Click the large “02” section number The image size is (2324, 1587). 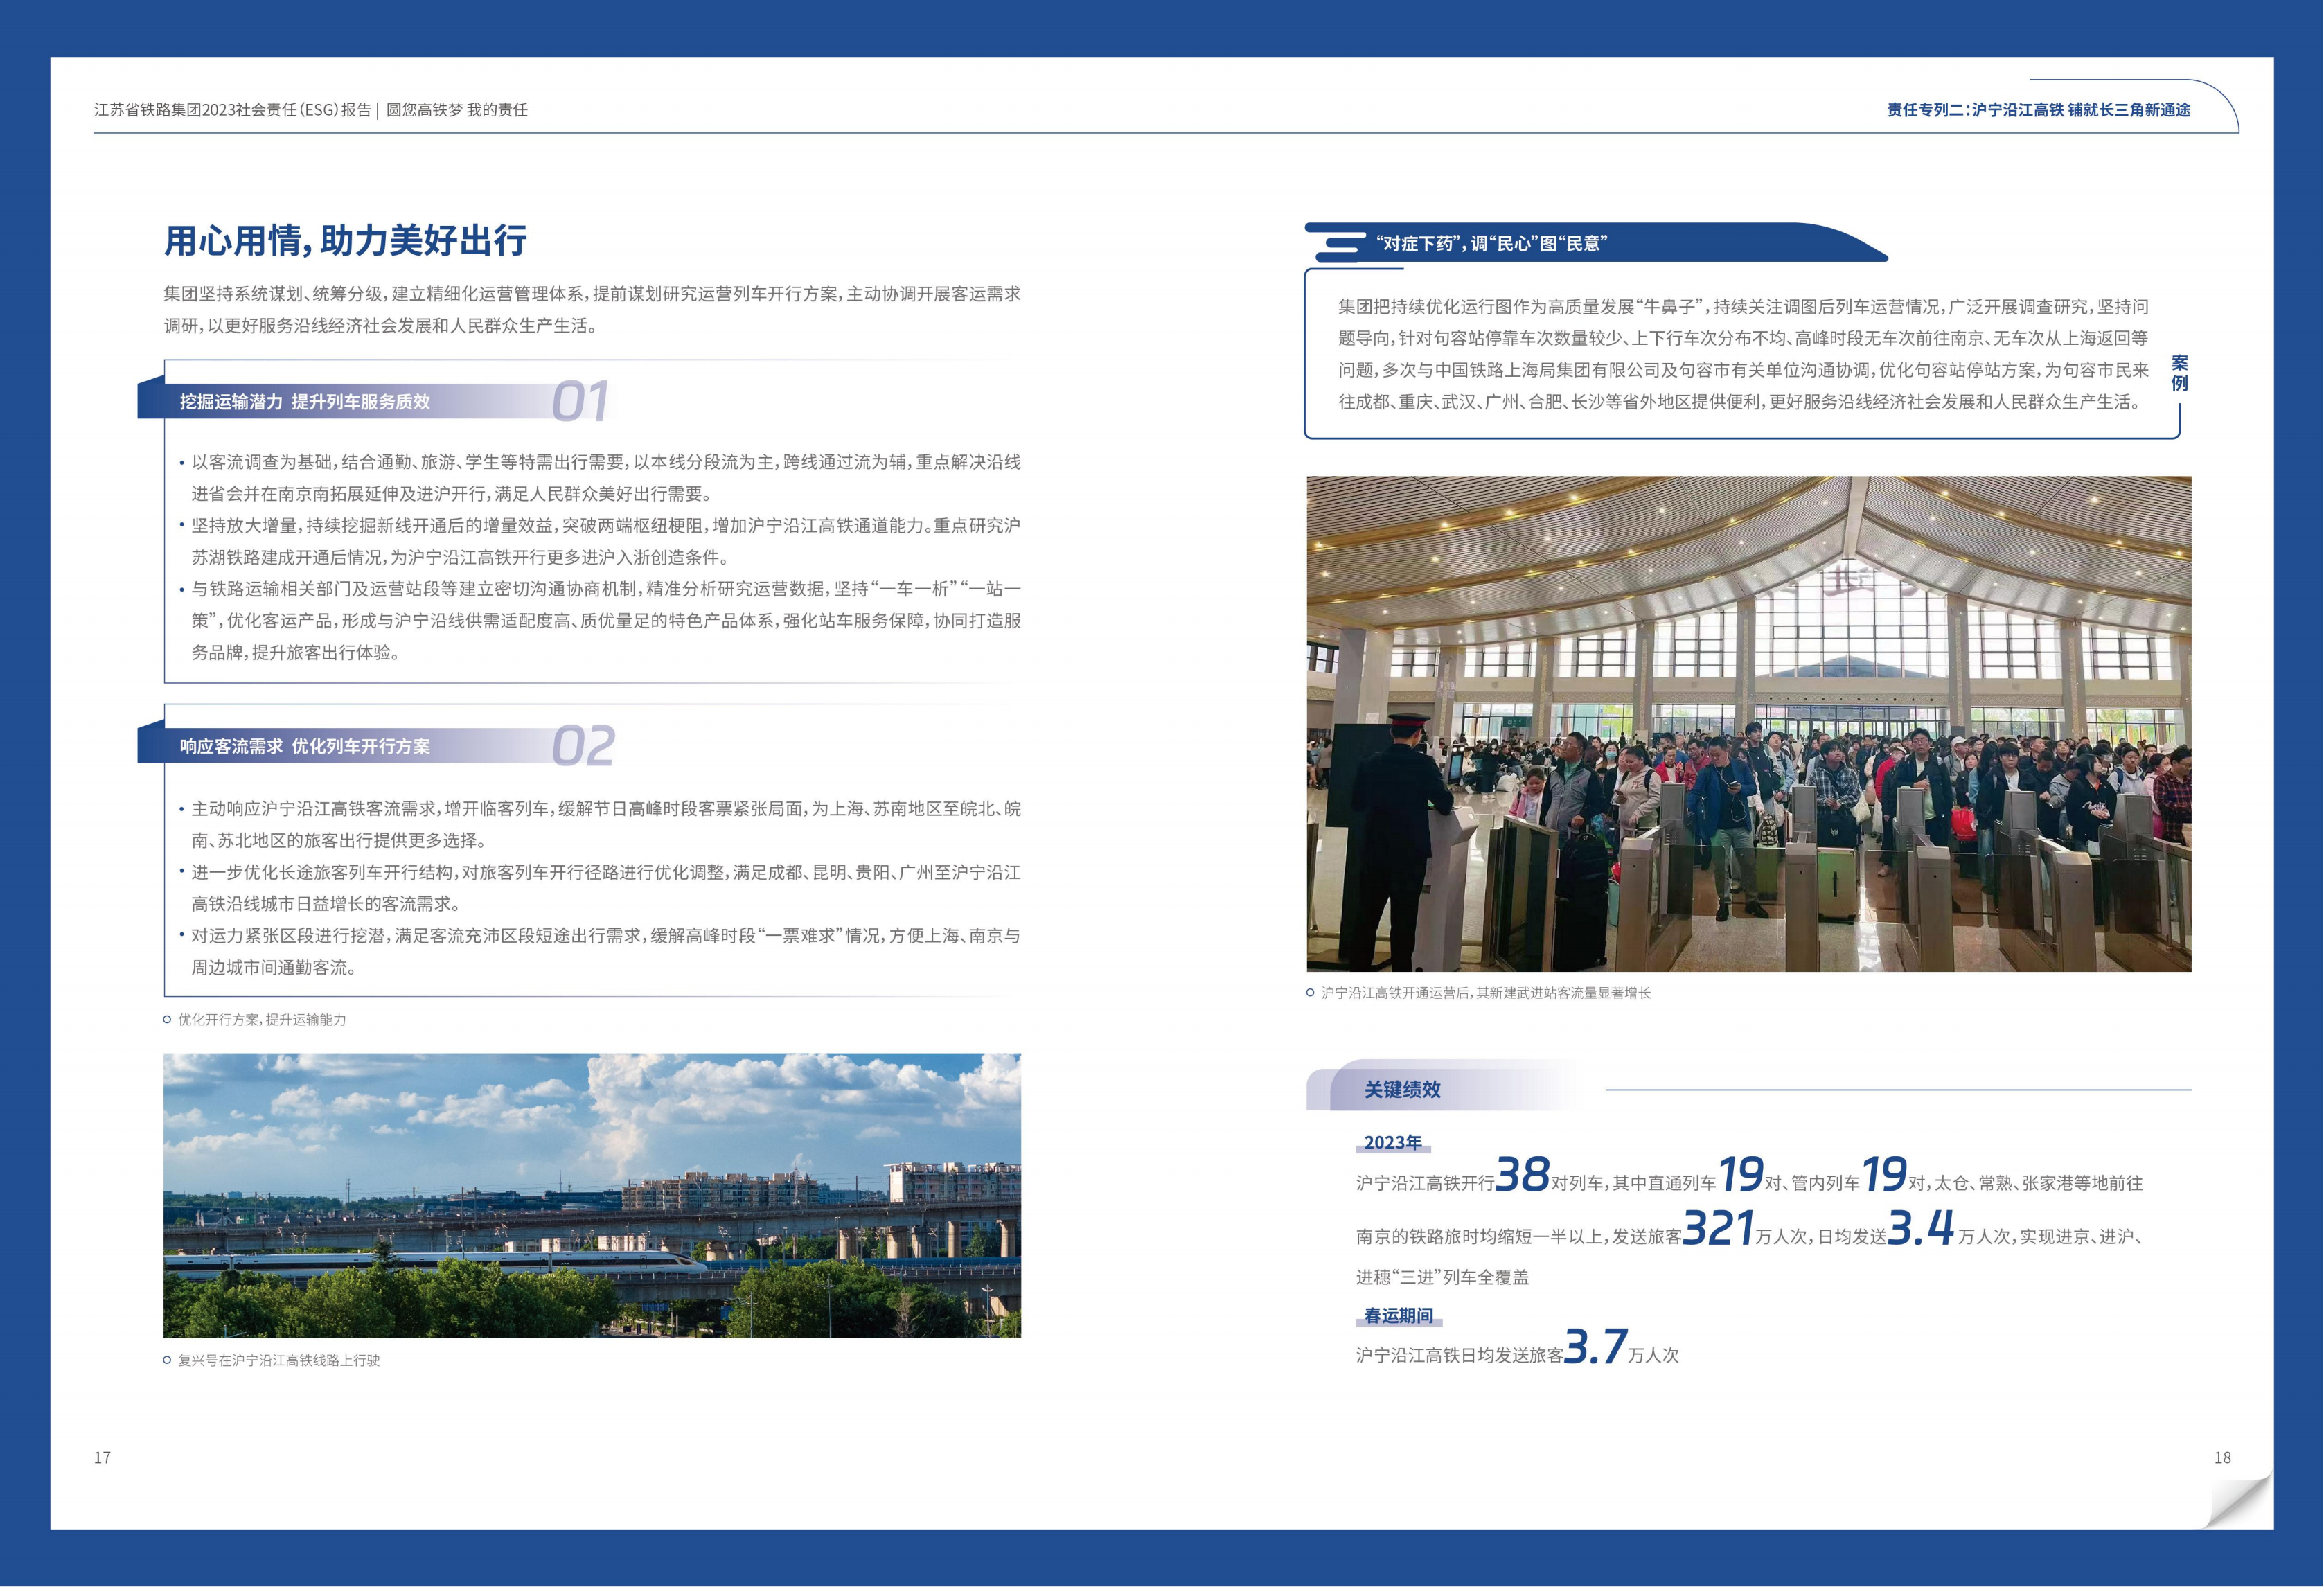[582, 747]
